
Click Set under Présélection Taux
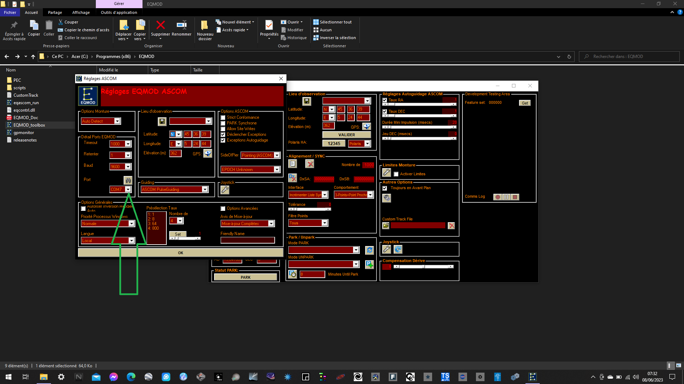click(178, 234)
